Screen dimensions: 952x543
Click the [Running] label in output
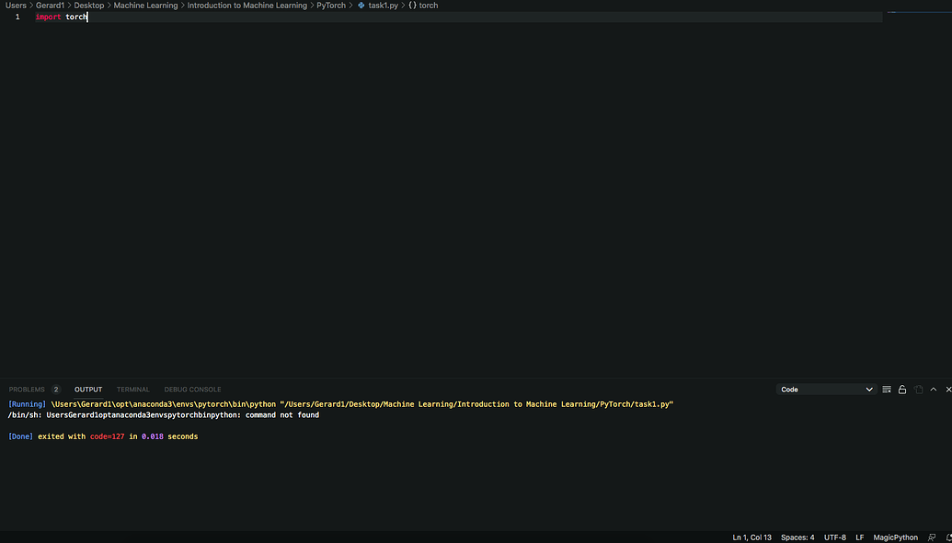pos(28,404)
